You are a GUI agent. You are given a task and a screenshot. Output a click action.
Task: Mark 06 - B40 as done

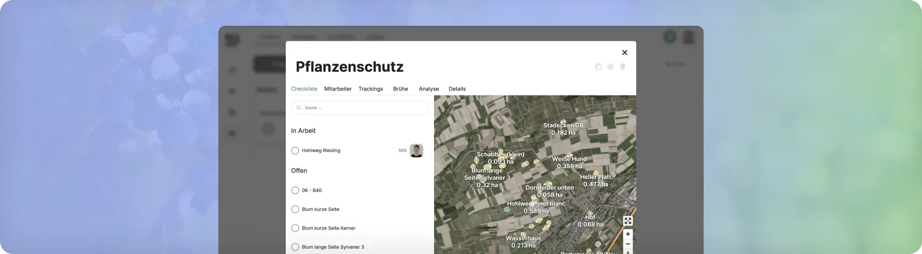click(295, 190)
